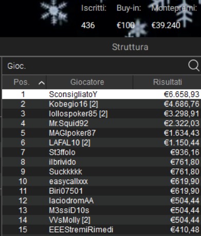Select player Biri07501 row
The width and height of the screenshot is (201, 236).
pyautogui.click(x=101, y=191)
